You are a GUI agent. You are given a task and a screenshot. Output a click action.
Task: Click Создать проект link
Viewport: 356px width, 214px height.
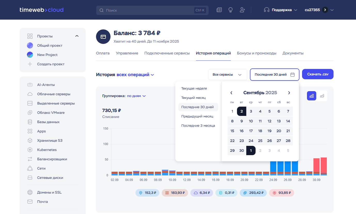click(51, 64)
